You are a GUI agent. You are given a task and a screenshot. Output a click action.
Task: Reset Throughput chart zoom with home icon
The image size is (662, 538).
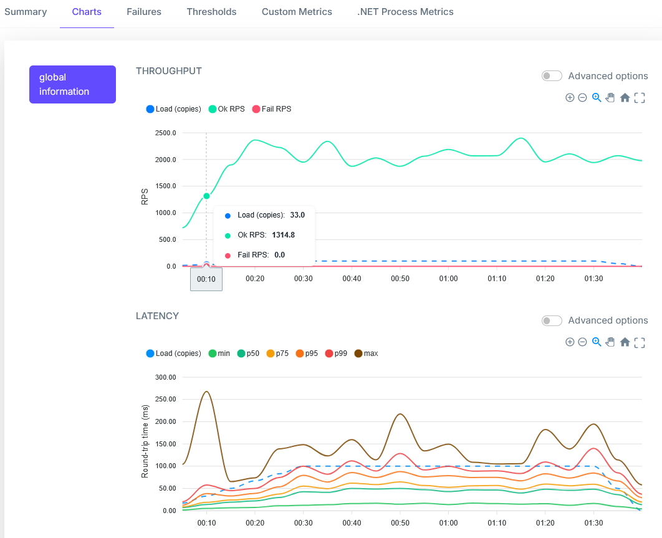[625, 98]
